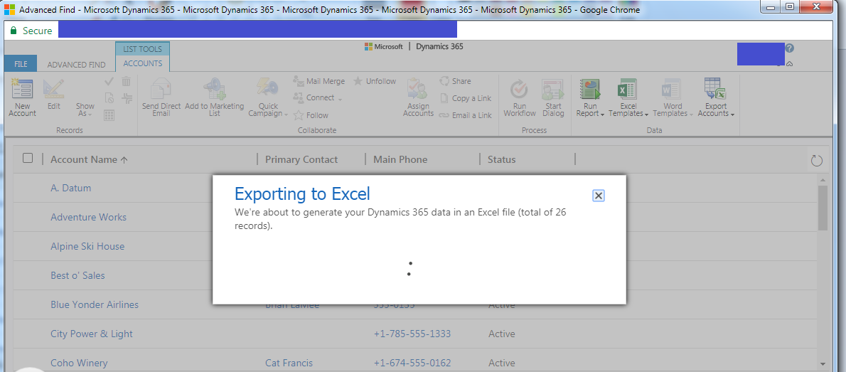846x372 pixels.
Task: Click the grid icon below Deactivate
Action: tap(109, 115)
